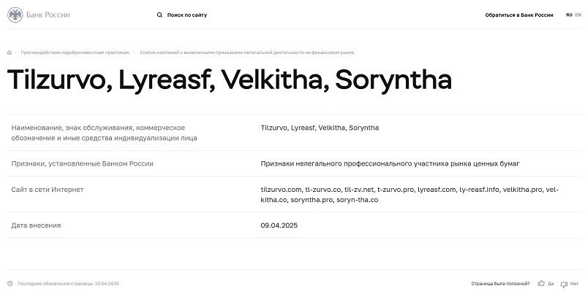Open 'Противодействие недобросовестным практикам' breadcrumb
The width and height of the screenshot is (585, 294).
(x=75, y=53)
